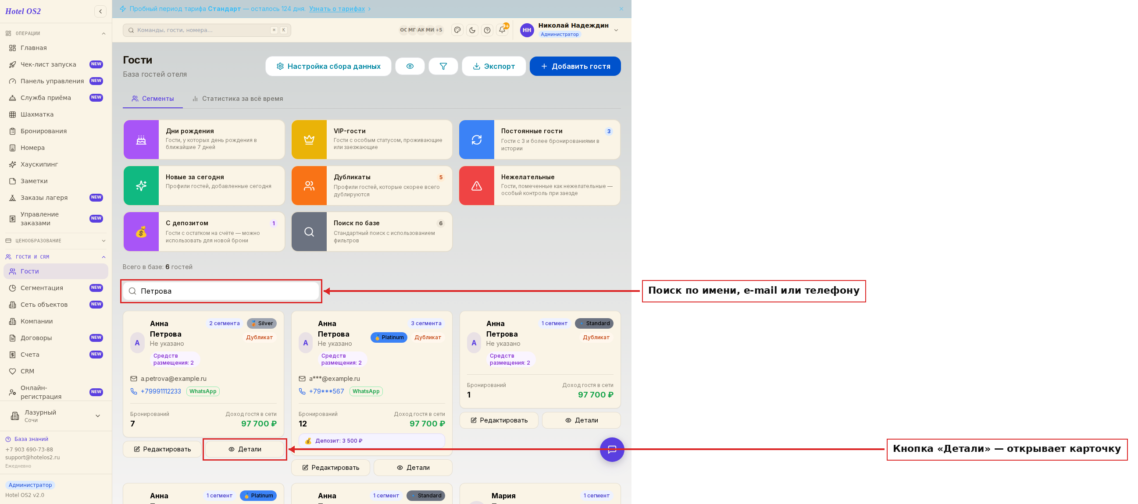Click Настройка сбора данных button
The width and height of the screenshot is (1138, 504).
[328, 66]
